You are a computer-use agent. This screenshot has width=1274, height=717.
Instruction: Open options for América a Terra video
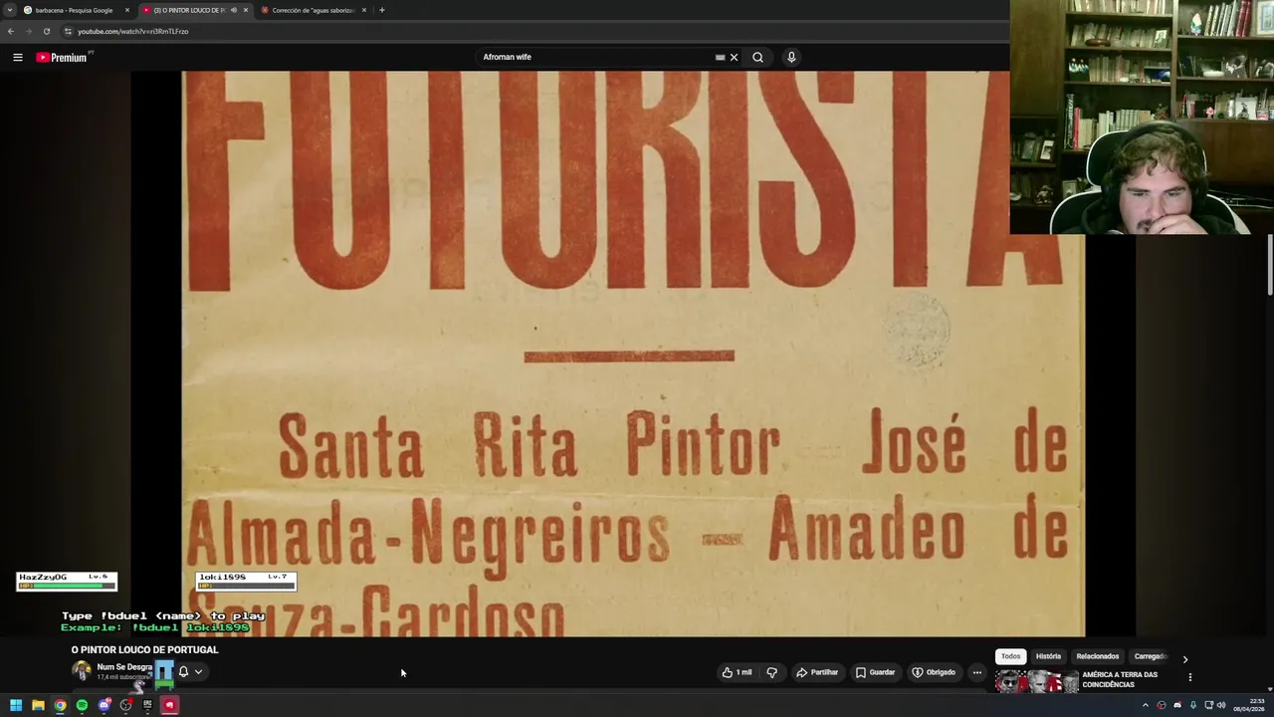[1190, 677]
